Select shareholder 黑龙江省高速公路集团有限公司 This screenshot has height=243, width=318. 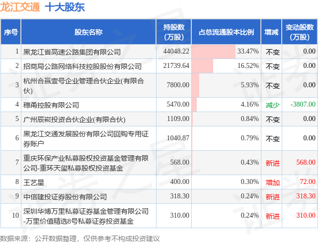[72, 52]
